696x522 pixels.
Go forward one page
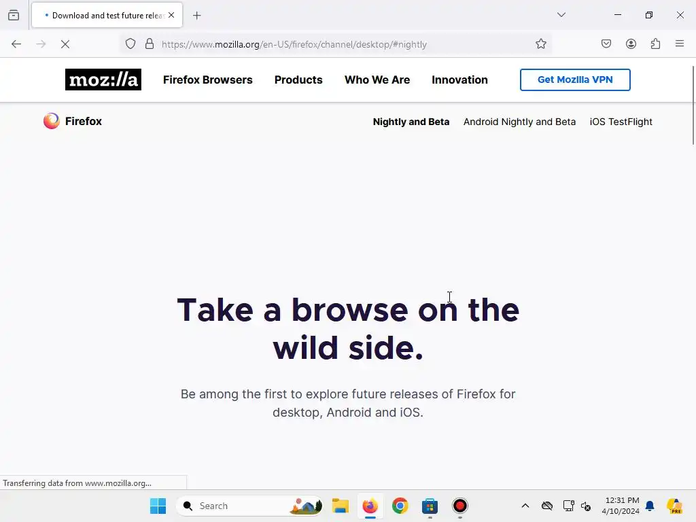(41, 44)
